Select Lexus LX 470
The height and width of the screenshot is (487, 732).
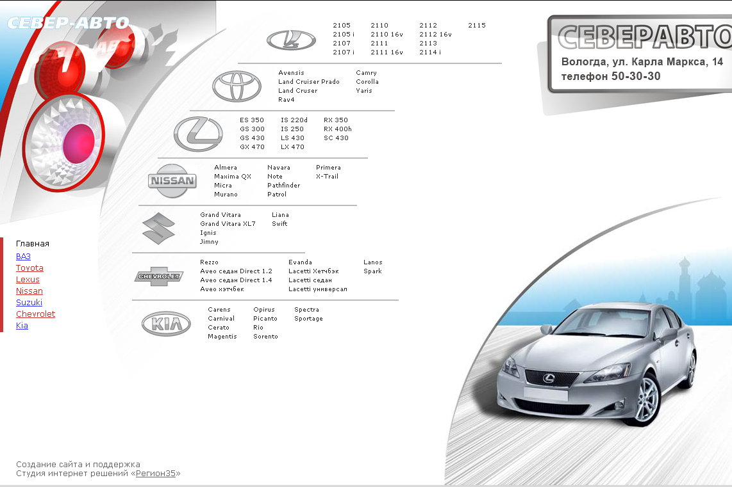point(292,147)
